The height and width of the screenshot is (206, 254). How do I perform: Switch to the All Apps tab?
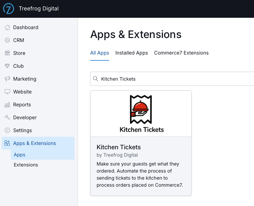(100, 53)
